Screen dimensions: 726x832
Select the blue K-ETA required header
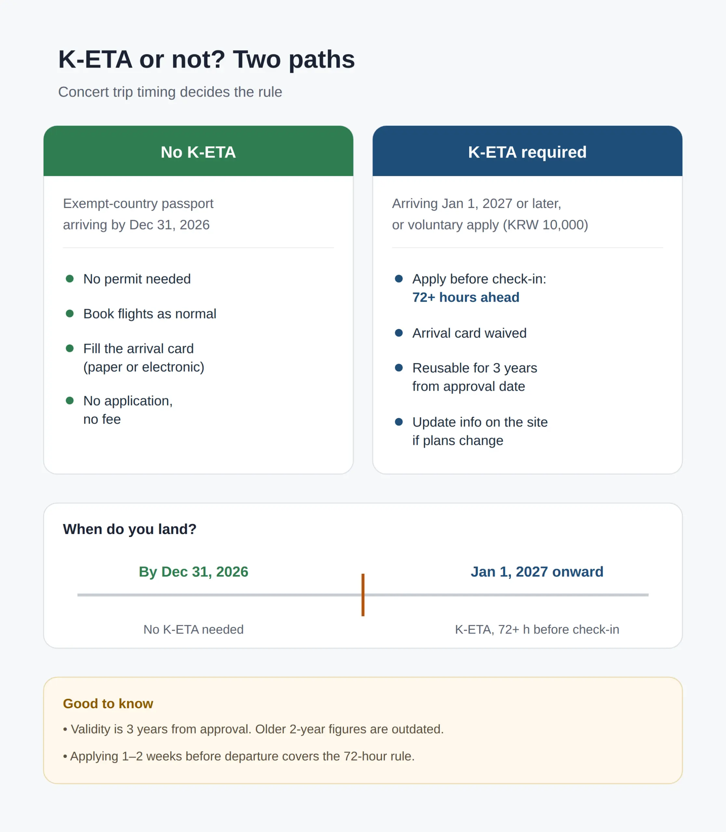tap(527, 151)
